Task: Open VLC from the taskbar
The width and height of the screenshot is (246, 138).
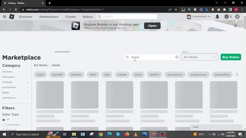Action: point(136,134)
